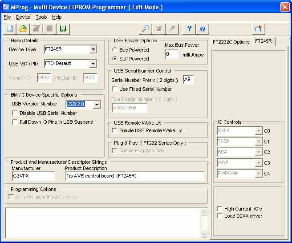
Task: Click the round blue About icon
Action: pos(203,29)
